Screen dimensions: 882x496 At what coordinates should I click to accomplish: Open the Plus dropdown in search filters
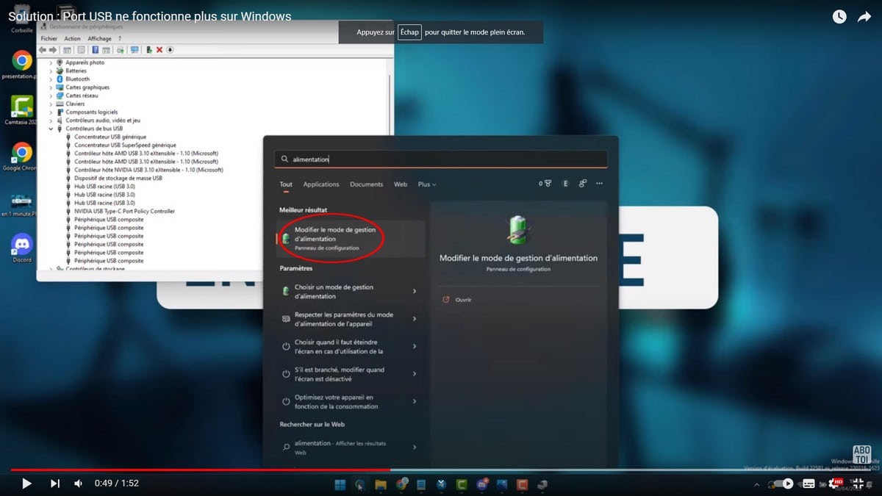pos(426,184)
